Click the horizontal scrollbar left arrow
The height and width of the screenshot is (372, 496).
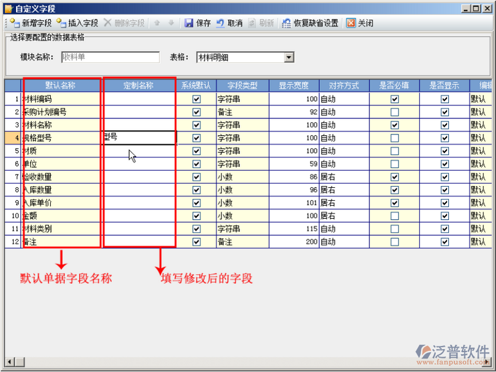click(x=9, y=361)
